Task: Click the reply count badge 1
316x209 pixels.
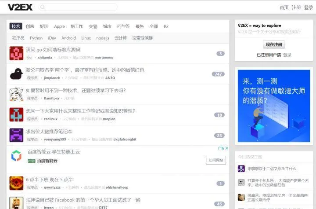Action: click(x=220, y=183)
